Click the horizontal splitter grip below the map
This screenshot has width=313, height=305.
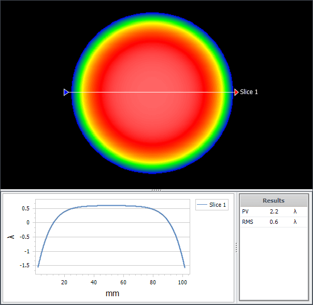click(156, 190)
